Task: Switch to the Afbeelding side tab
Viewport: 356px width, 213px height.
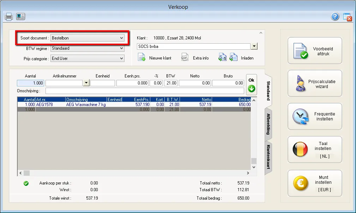Action: 268,124
